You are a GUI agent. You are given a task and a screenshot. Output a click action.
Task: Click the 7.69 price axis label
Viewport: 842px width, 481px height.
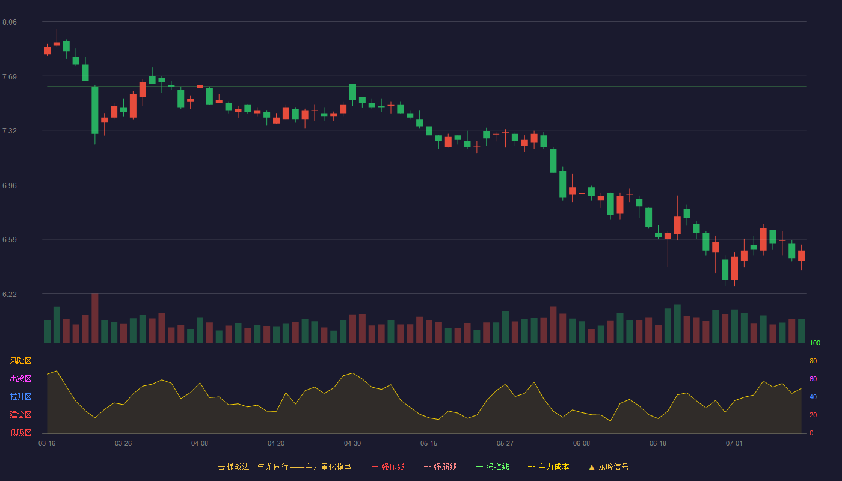coord(10,76)
